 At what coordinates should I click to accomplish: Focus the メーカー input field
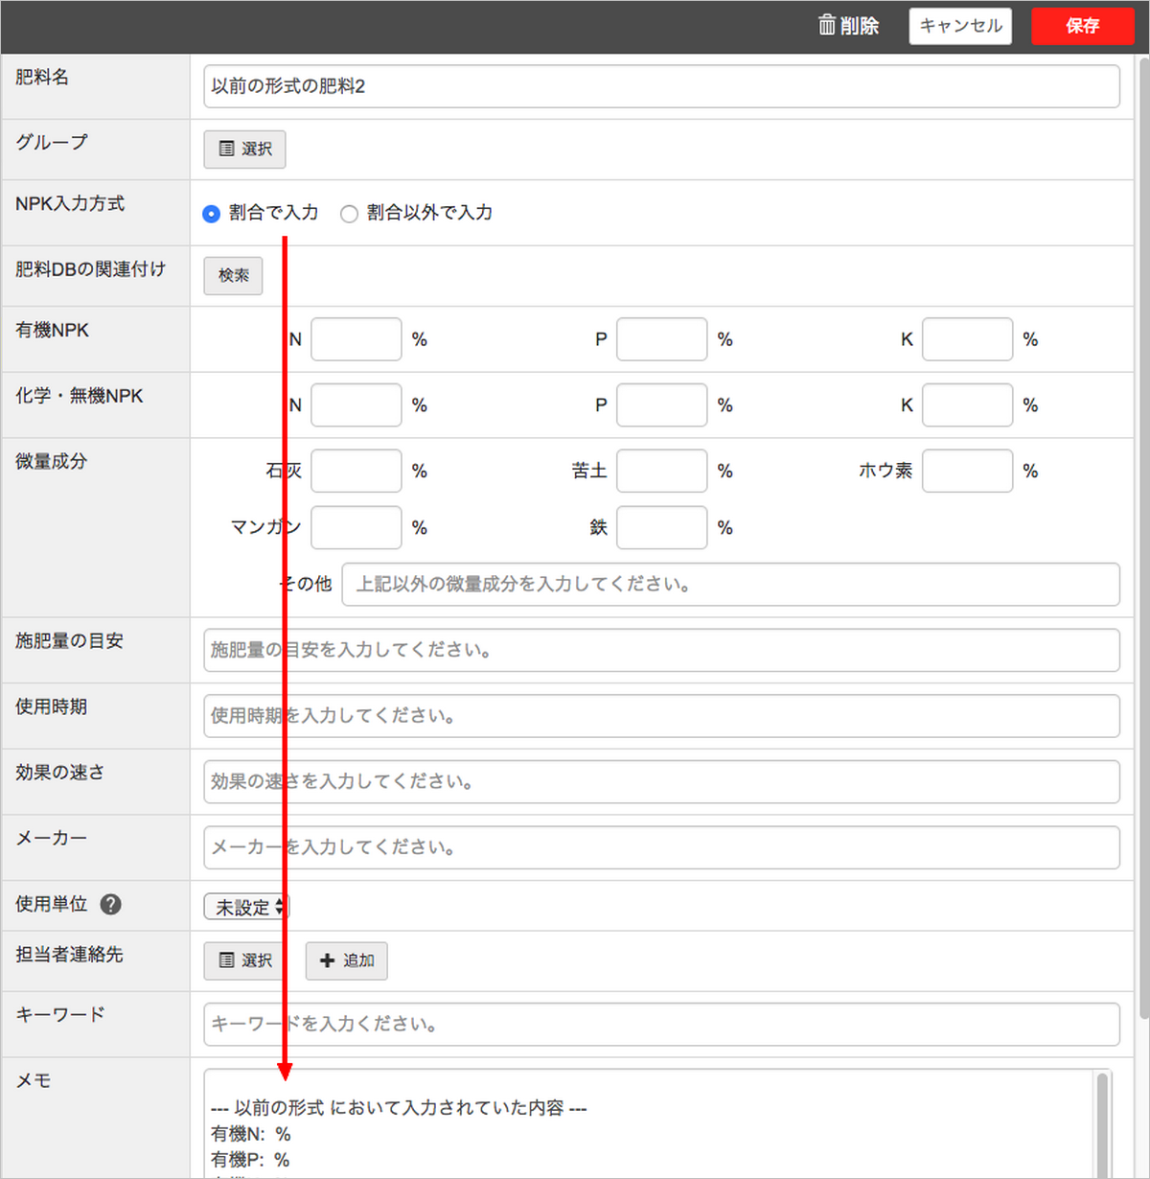[x=661, y=847]
